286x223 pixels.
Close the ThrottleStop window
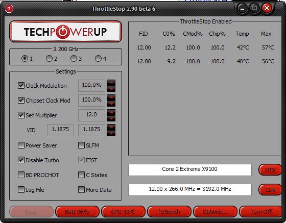click(267, 8)
